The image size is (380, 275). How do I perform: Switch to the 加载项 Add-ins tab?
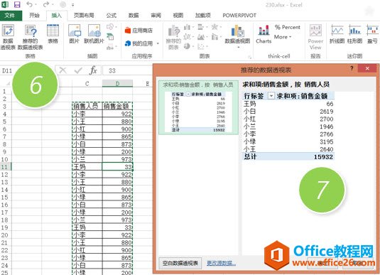[202, 16]
